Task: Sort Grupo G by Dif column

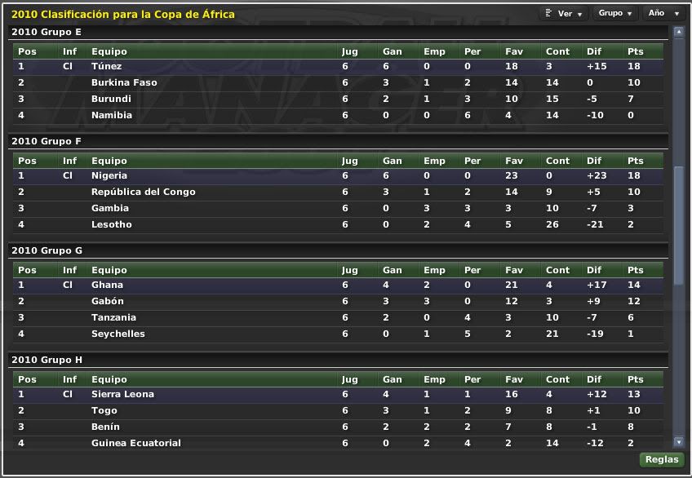Action: 593,270
